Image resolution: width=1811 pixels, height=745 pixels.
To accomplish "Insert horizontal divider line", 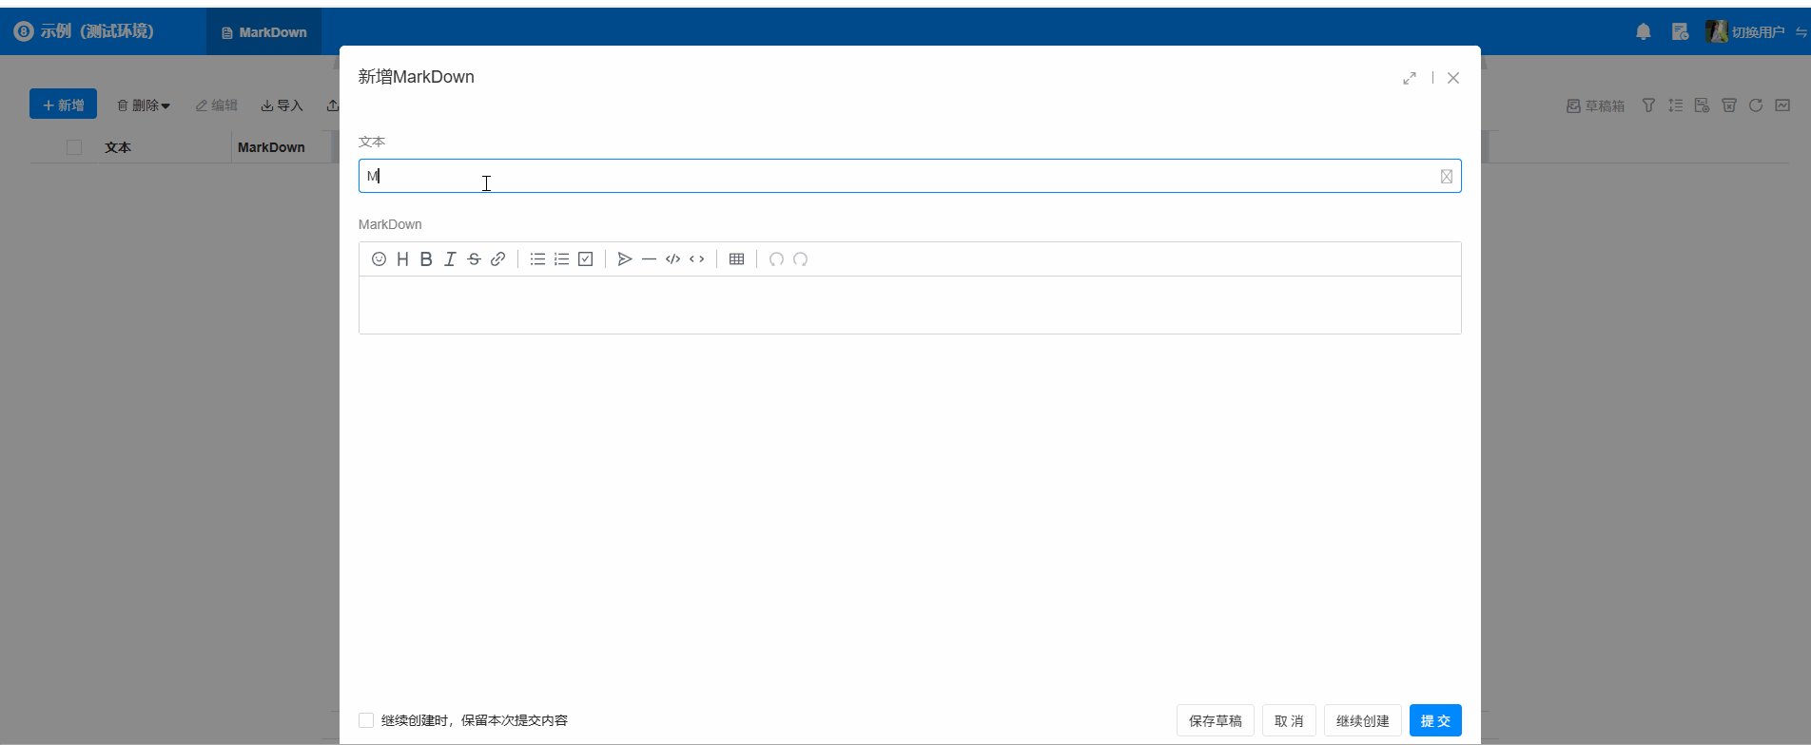I will [x=649, y=259].
